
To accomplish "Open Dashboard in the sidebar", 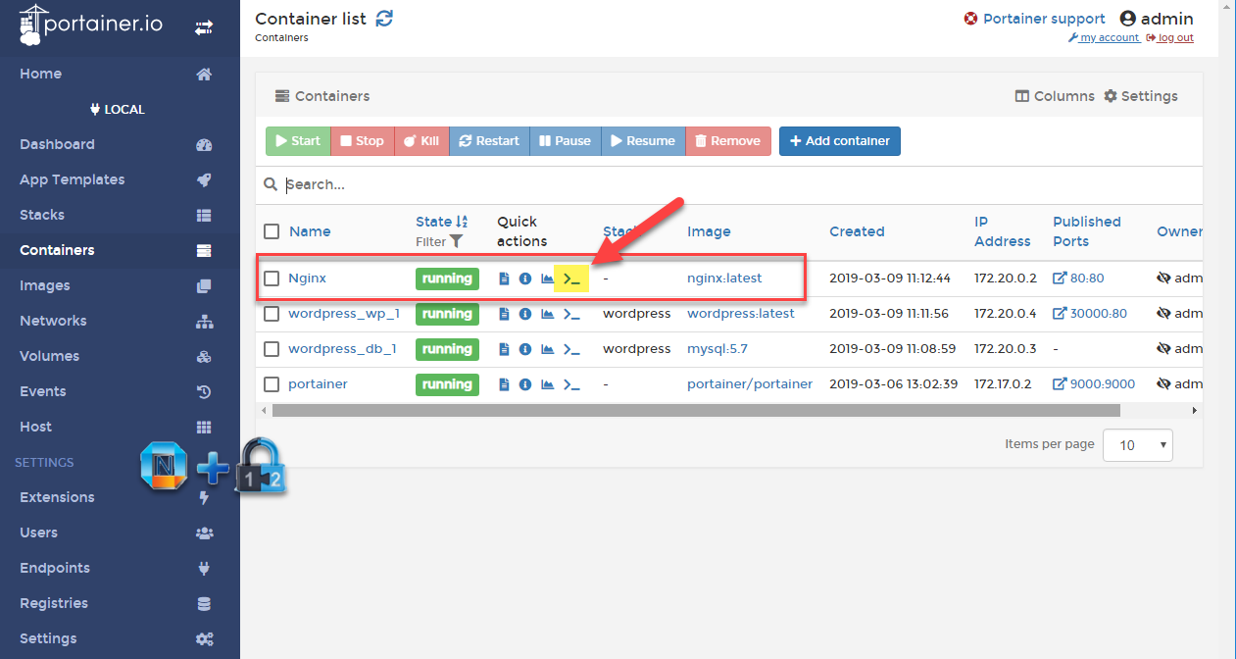I will pos(120,144).
